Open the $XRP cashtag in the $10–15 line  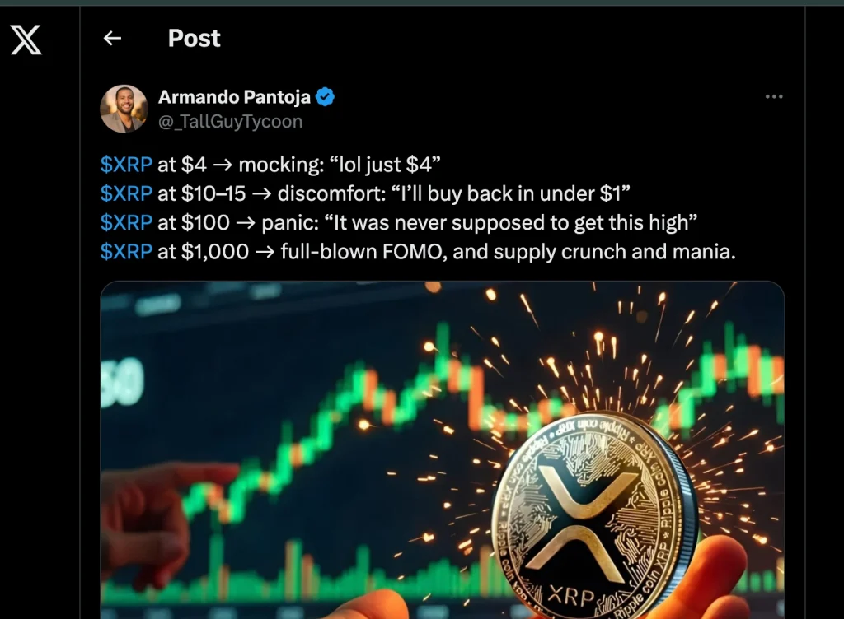click(x=126, y=193)
